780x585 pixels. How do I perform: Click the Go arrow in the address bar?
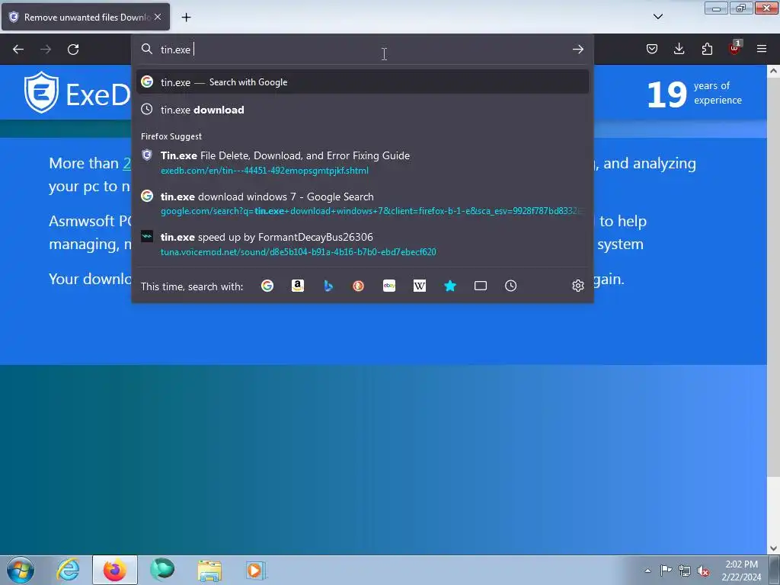pos(577,50)
